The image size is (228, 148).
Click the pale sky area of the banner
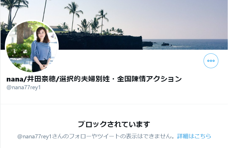click(x=167, y=17)
